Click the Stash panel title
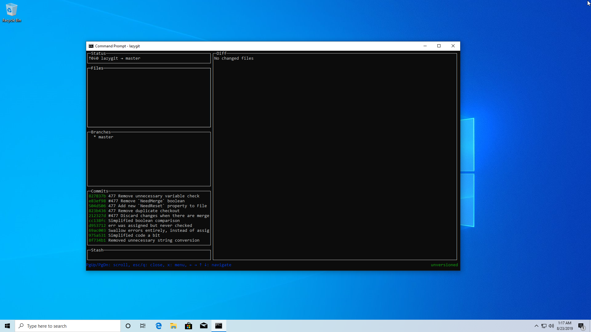591x332 pixels. [97, 250]
